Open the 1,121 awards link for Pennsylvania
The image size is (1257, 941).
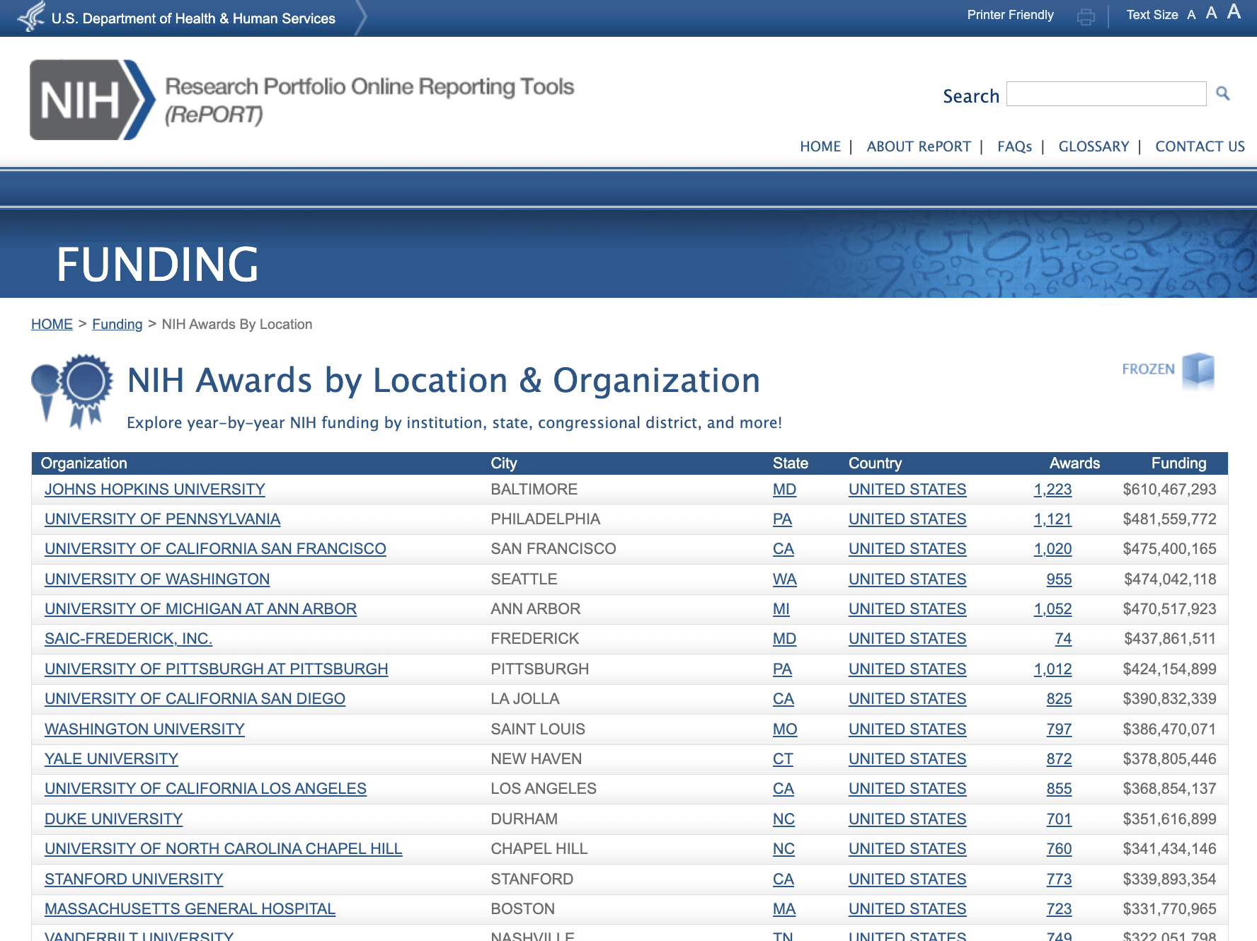pos(1052,519)
